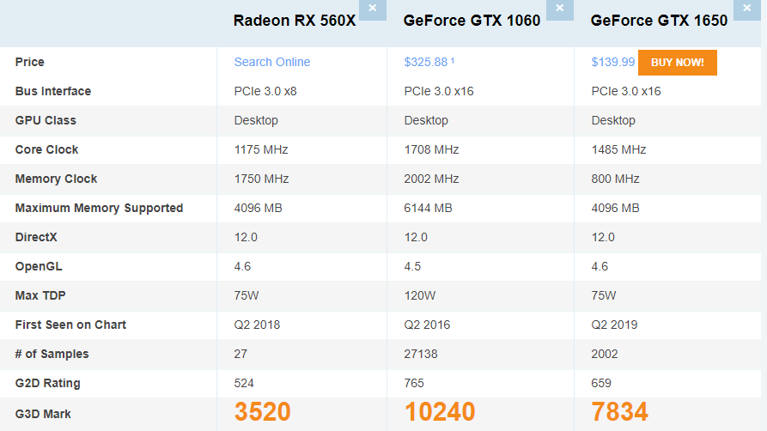Click the G2D Rating row label
This screenshot has height=431, width=767.
tap(48, 383)
